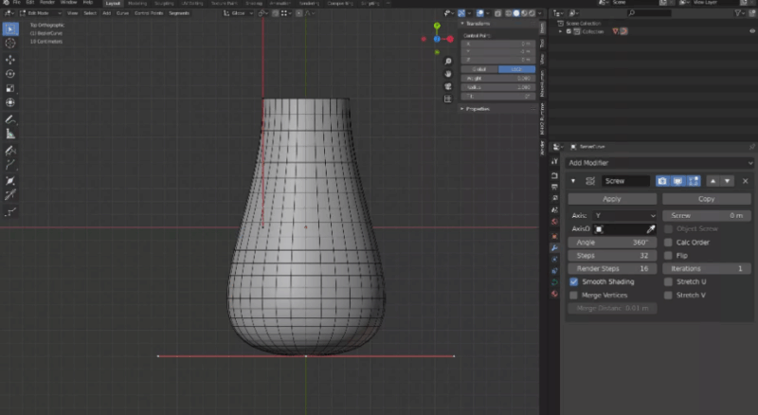Switch orthographic/perspective grid icon
This screenshot has height=415, width=758.
click(x=448, y=99)
